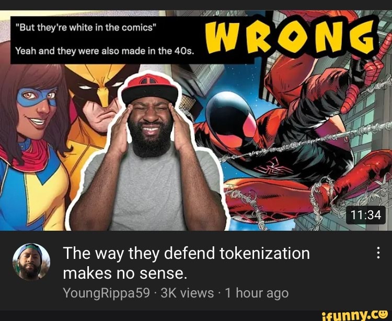
Task: Click the 1 hour ago timestamp
Action: pyautogui.click(x=257, y=293)
